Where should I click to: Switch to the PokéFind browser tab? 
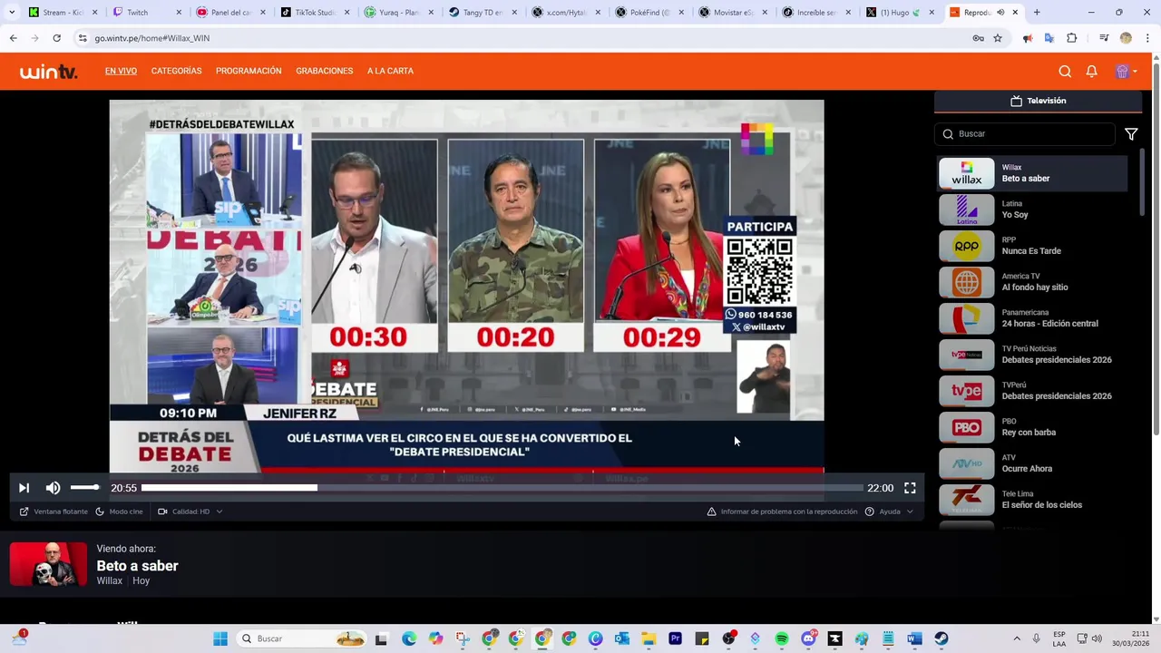pos(649,13)
